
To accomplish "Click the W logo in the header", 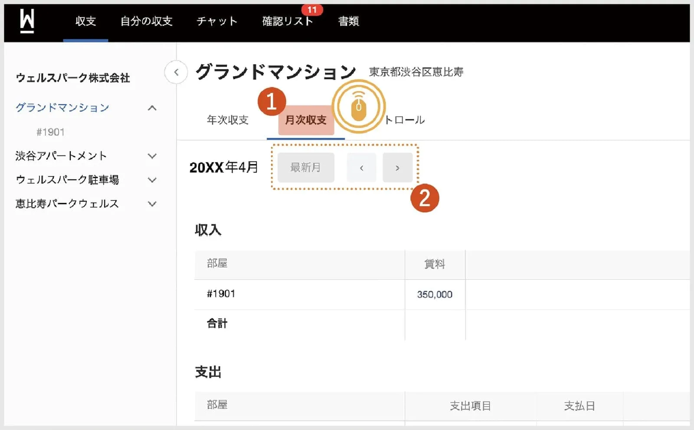I will point(27,21).
